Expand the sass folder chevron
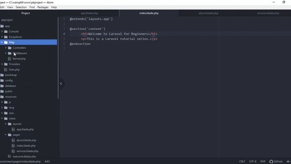The height and width of the screenshot is (164, 291). [x=2, y=113]
